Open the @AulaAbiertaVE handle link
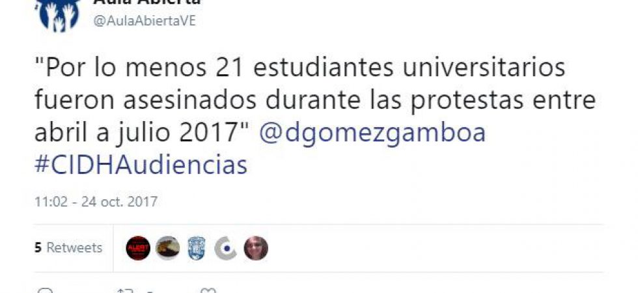The image size is (638, 293). [145, 21]
